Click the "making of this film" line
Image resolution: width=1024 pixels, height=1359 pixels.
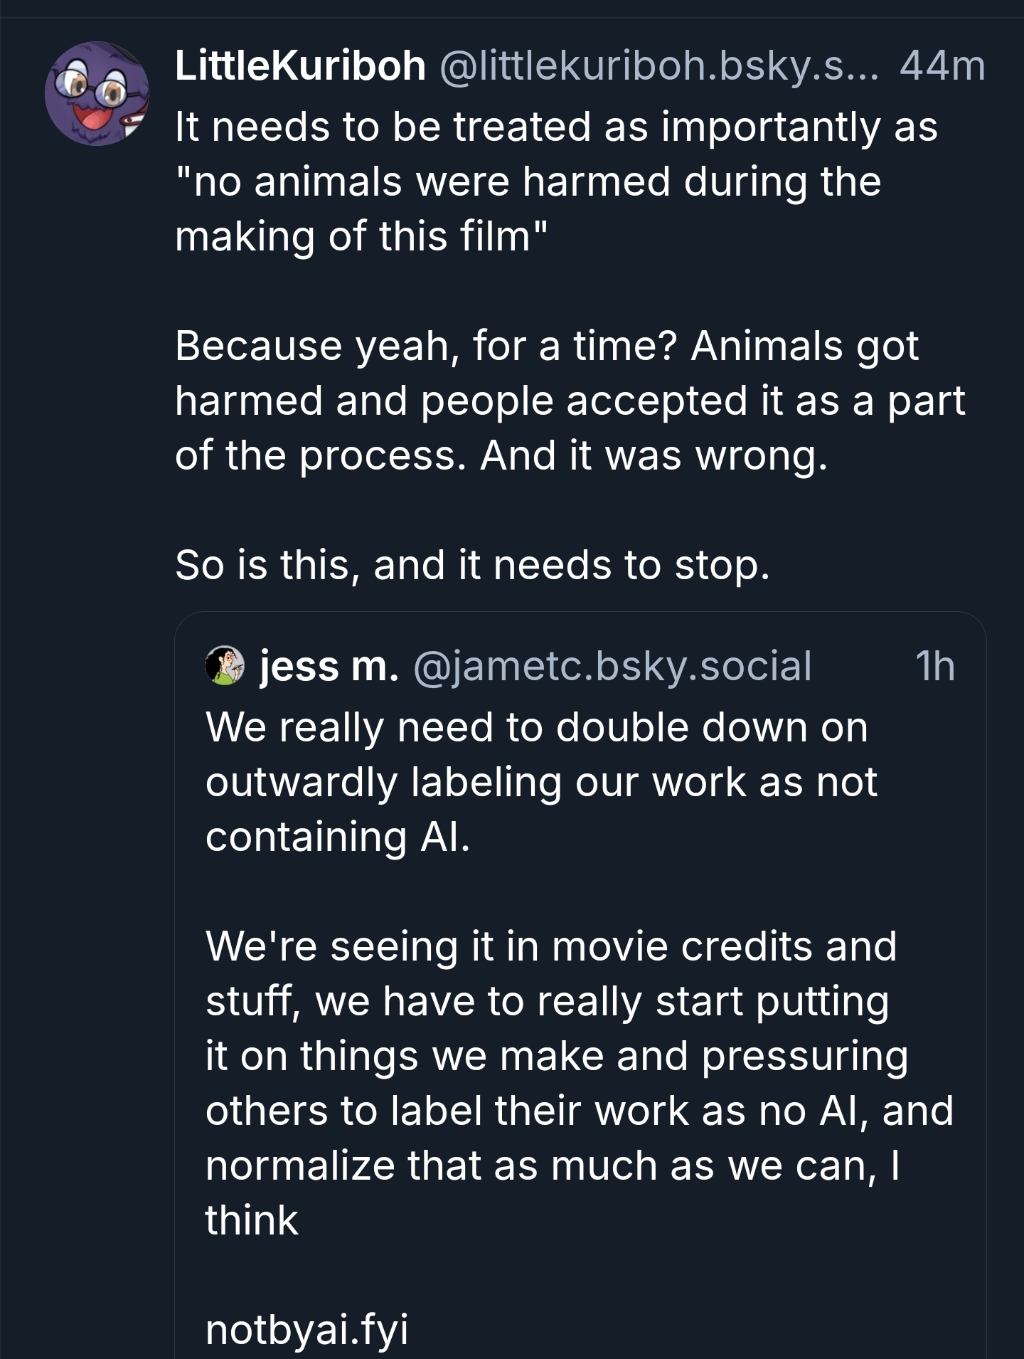point(362,236)
